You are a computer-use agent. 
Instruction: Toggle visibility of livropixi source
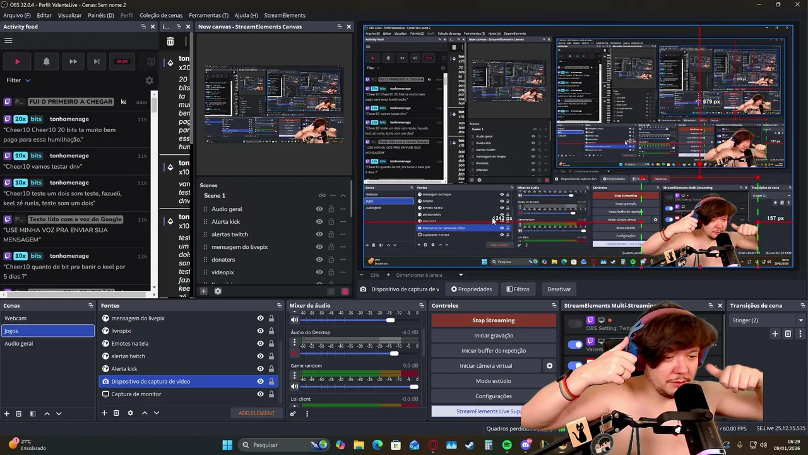[x=260, y=331]
